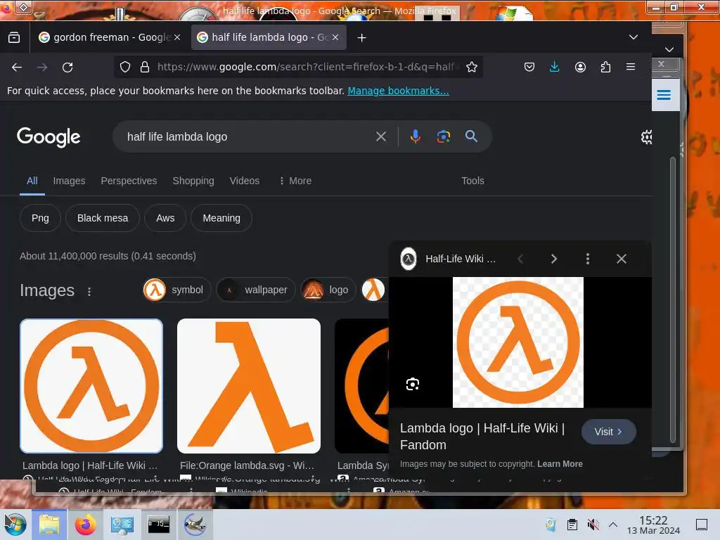Open the terminal taskbar icon
Viewport: 720px width, 540px height.
coord(158,525)
